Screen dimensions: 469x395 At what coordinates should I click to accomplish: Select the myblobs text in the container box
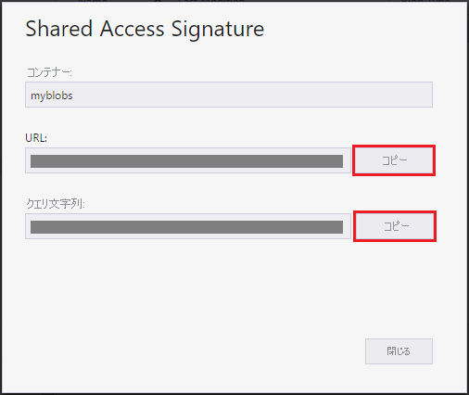point(52,96)
